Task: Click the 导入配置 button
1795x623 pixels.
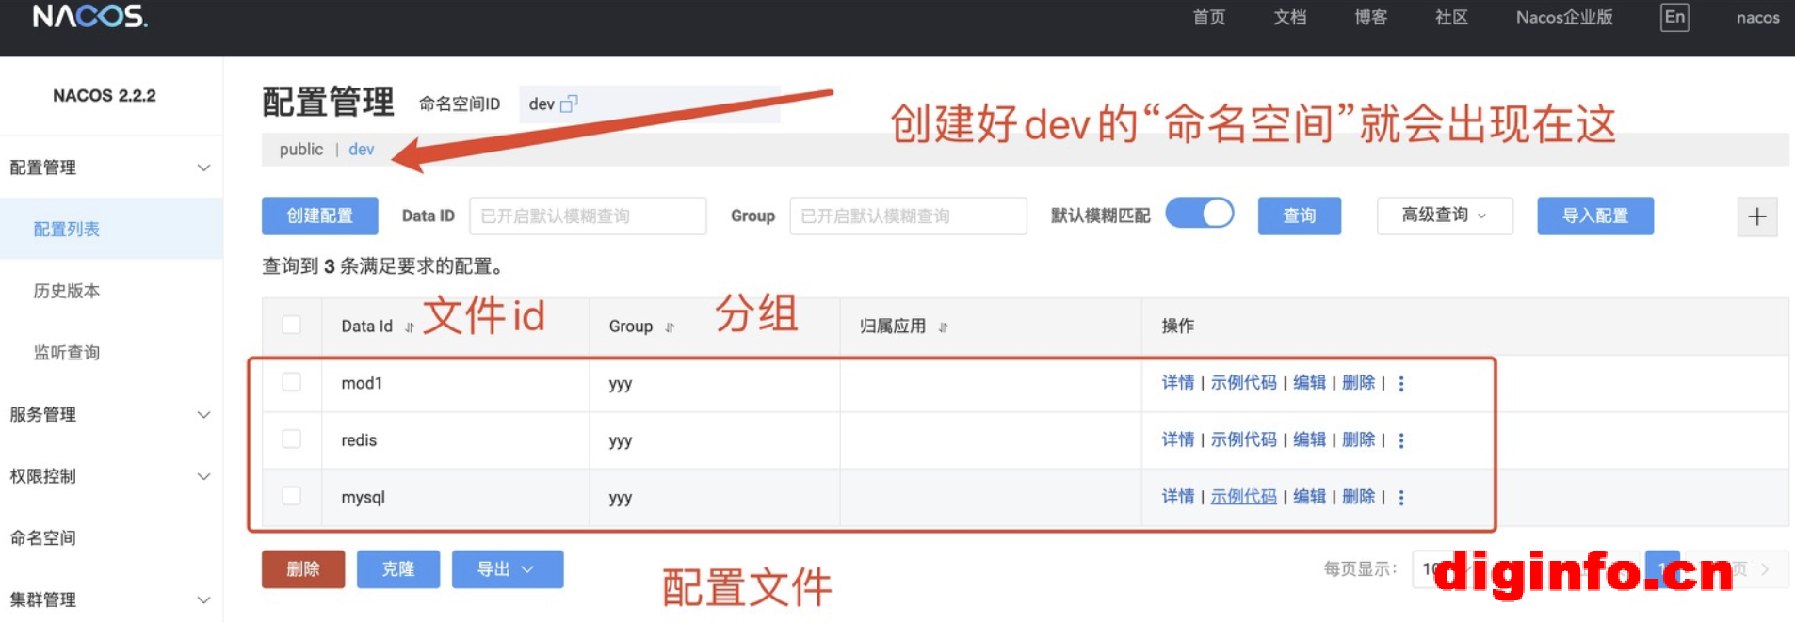Action: pos(1595,216)
